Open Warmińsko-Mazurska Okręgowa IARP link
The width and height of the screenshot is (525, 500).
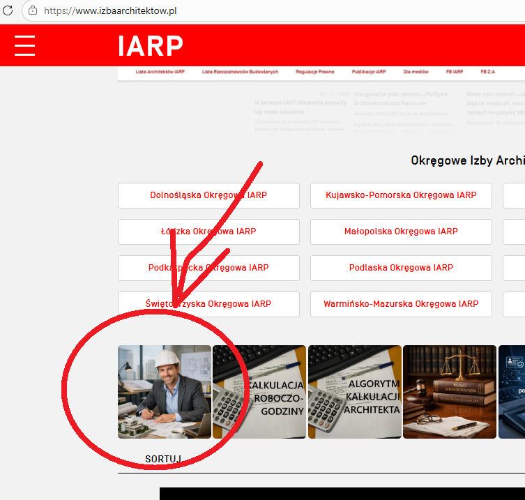401,304
